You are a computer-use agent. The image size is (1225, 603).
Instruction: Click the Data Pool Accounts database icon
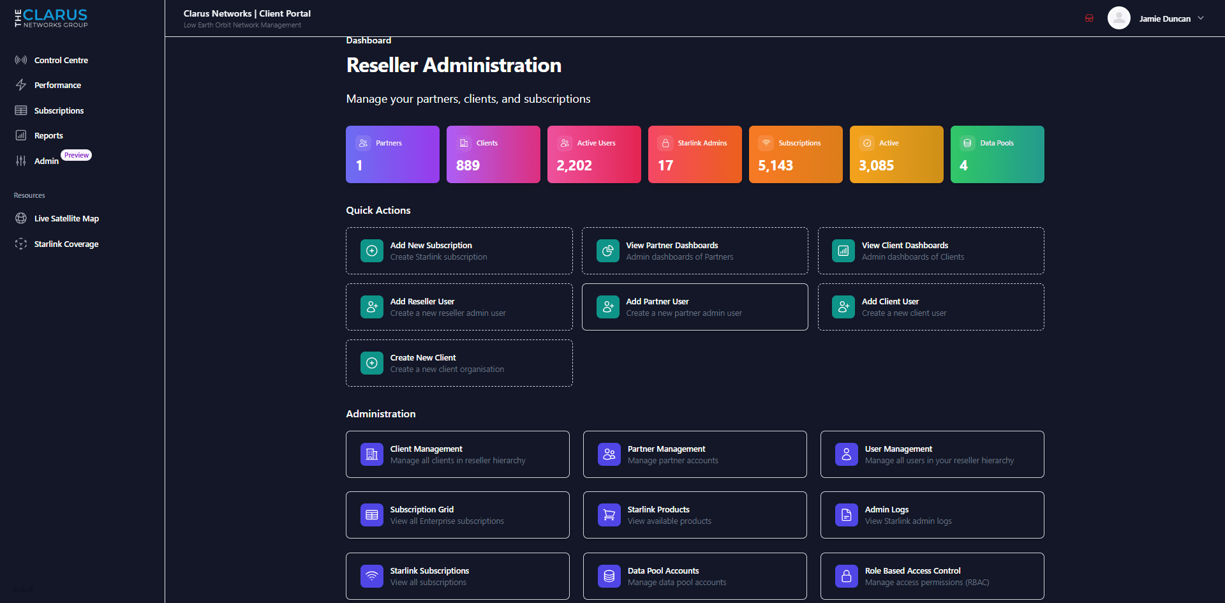pos(609,576)
